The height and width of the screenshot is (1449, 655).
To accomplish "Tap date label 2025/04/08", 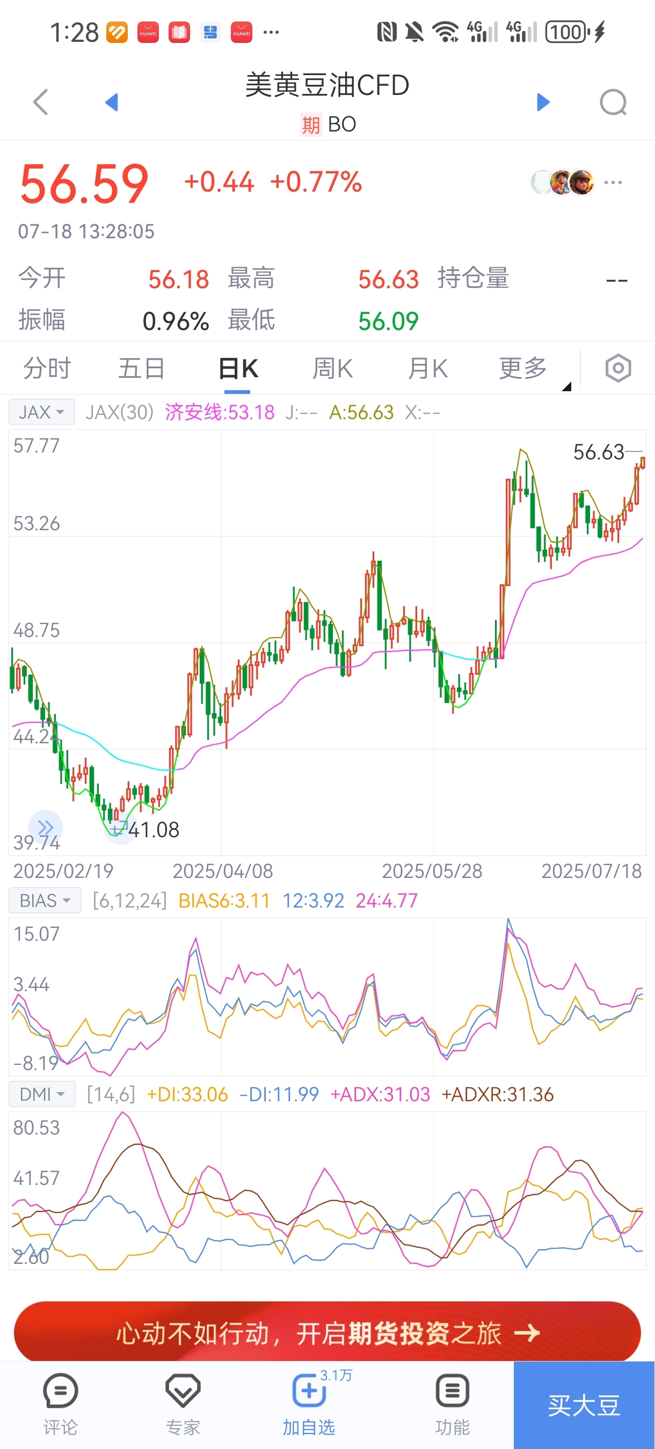I will pyautogui.click(x=222, y=871).
